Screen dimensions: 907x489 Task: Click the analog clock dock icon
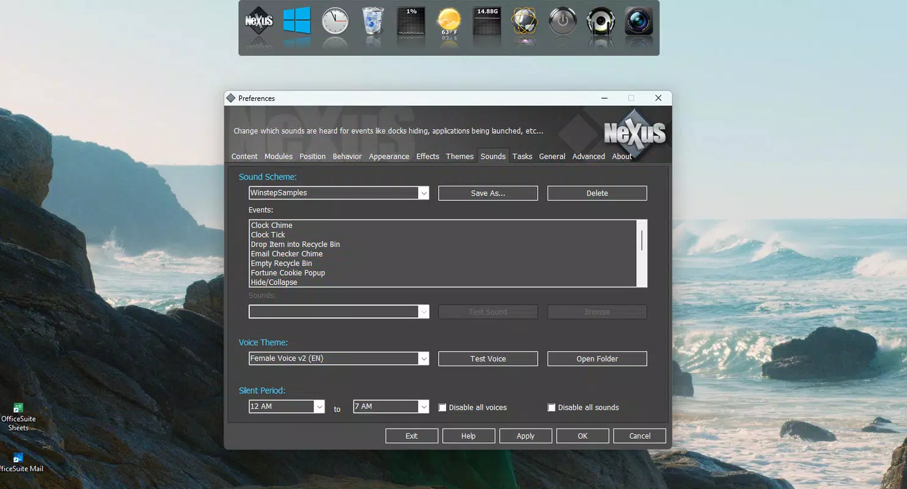click(335, 21)
